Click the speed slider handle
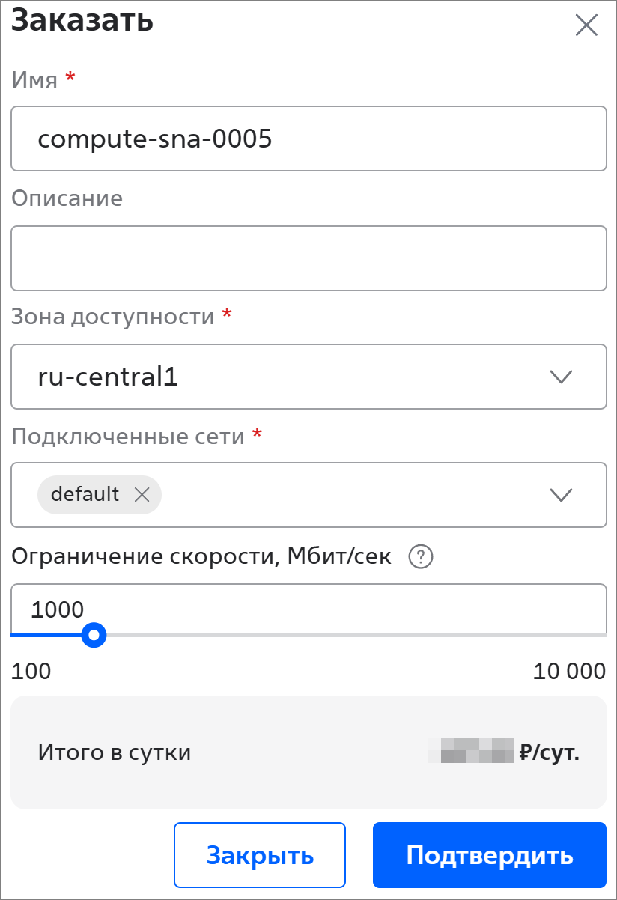Screen dimensions: 617x900 click(x=94, y=636)
